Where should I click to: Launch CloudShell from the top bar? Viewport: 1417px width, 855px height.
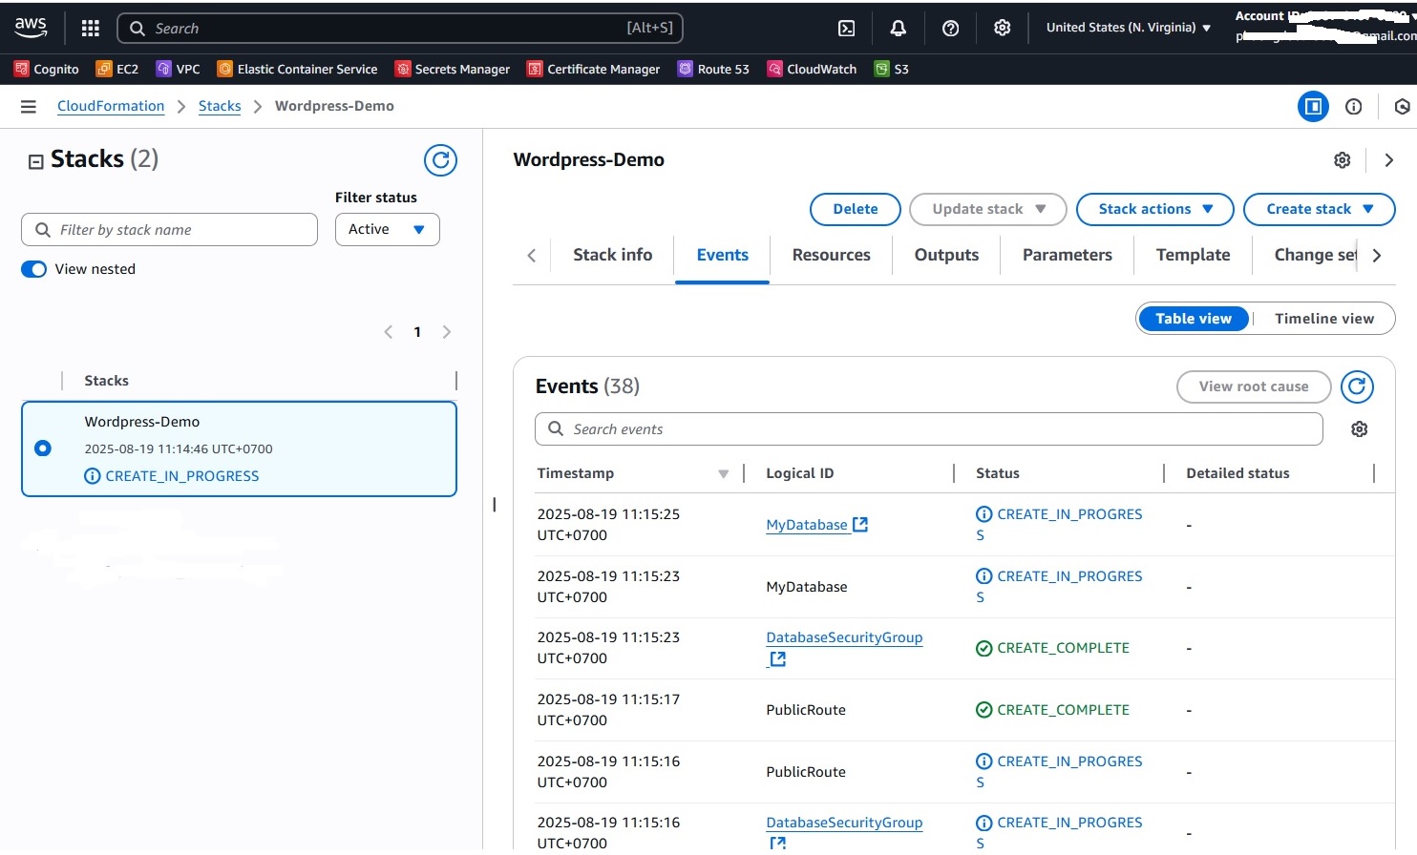(846, 29)
